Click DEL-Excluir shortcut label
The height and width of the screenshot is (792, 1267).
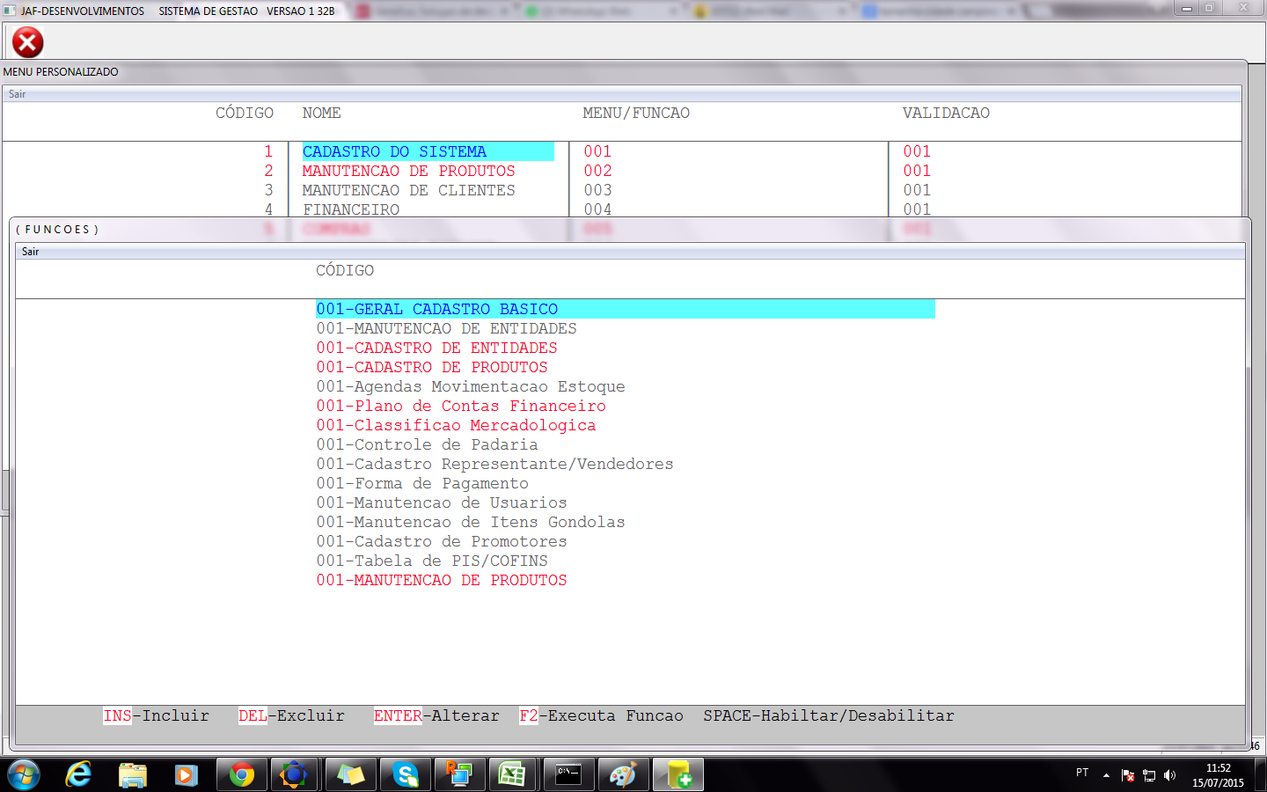point(291,716)
